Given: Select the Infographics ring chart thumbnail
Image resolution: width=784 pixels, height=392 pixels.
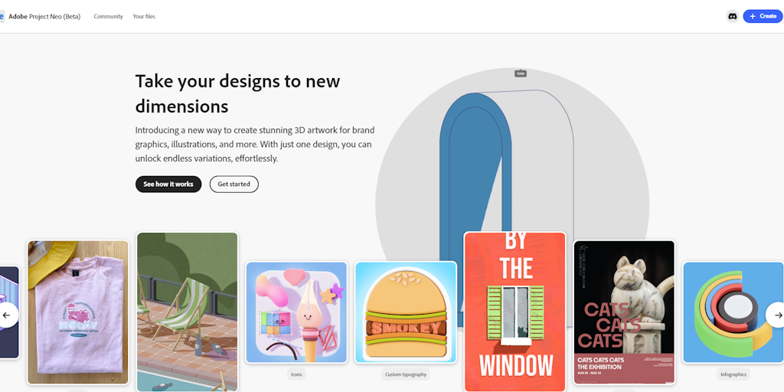Looking at the screenshot, I should (x=733, y=312).
